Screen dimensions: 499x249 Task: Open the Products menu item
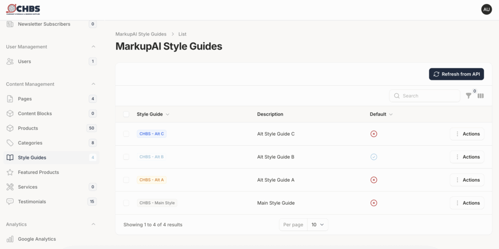pyautogui.click(x=28, y=129)
